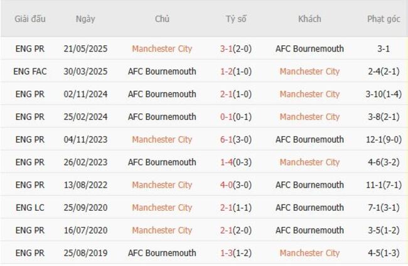The width and height of the screenshot is (408, 266).
Task: Click the 'Tỷ số' column header
Action: click(x=236, y=19)
